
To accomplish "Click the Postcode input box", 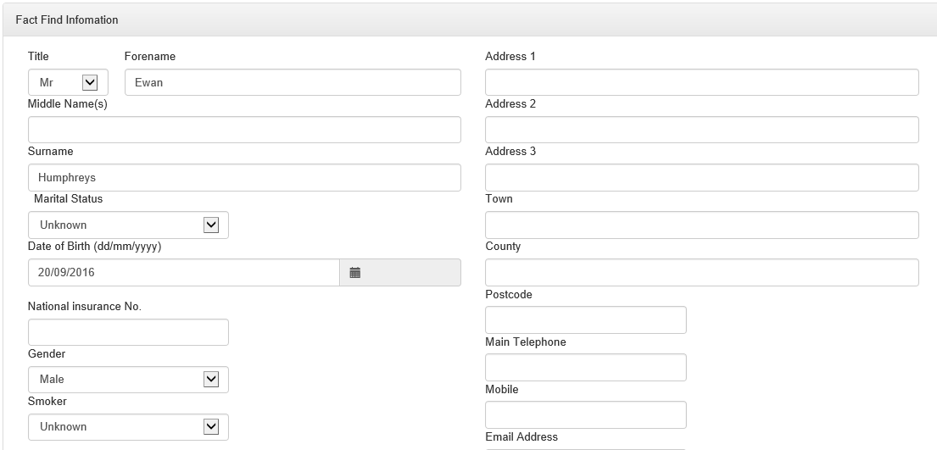I will [585, 320].
